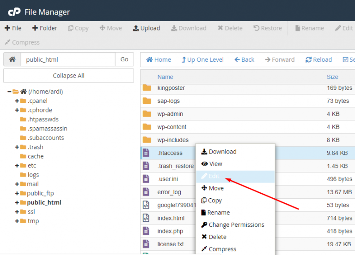Image resolution: width=355 pixels, height=255 pixels.
Task: Choose Download from context menu
Action: (x=222, y=152)
